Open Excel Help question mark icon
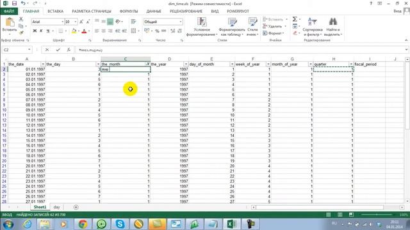 [x=371, y=3]
